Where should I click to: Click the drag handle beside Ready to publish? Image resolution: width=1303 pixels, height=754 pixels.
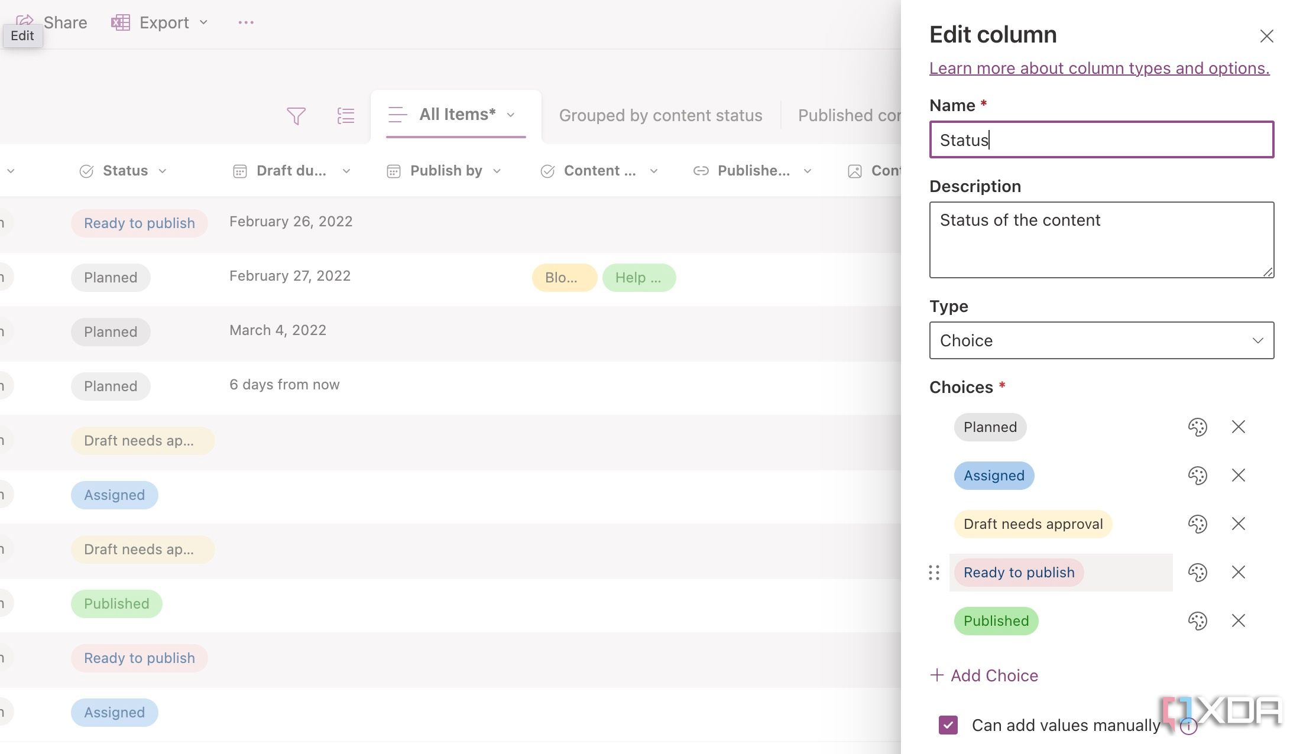[x=934, y=573]
